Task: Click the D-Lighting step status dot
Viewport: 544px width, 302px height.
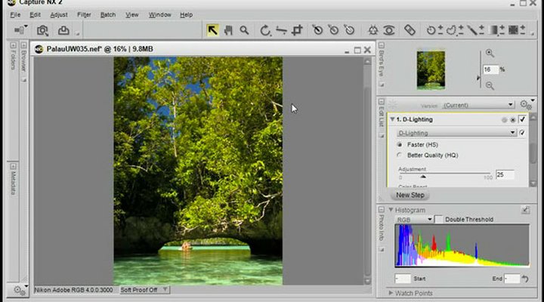Action: [504, 120]
